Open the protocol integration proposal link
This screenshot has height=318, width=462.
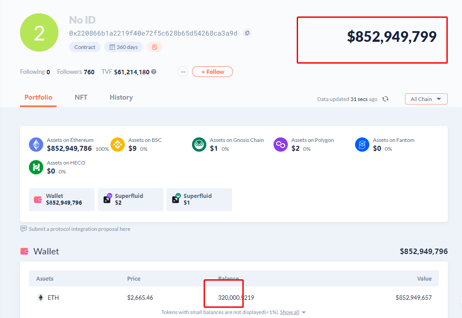(x=80, y=229)
